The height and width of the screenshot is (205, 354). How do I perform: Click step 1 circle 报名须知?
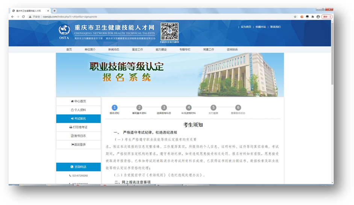point(115,108)
